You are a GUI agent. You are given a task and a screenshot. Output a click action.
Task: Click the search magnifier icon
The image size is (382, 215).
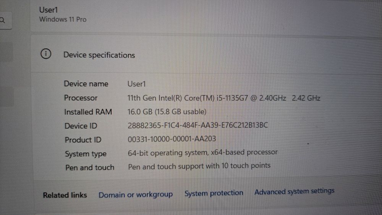[x=2, y=20]
